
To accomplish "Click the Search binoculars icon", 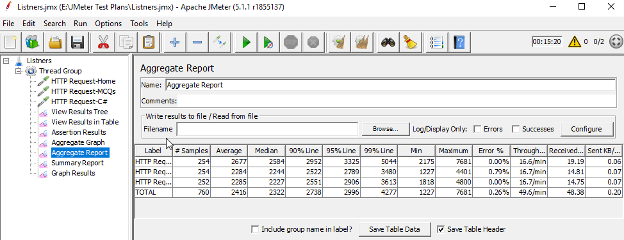I will (388, 41).
